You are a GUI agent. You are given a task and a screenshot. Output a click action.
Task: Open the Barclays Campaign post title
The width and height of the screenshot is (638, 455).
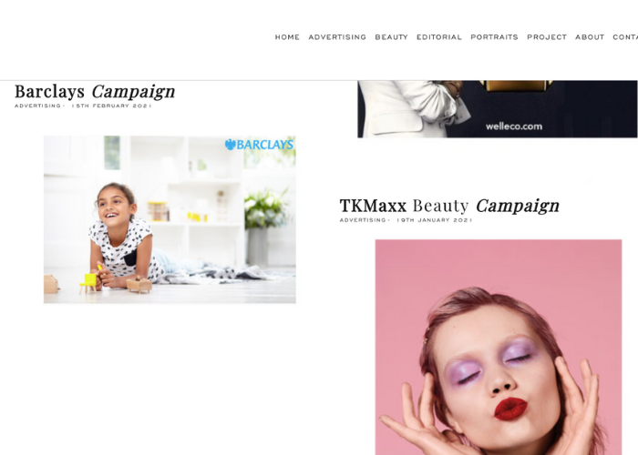(95, 92)
